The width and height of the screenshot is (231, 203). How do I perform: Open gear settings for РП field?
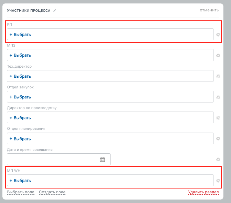pyautogui.click(x=218, y=35)
